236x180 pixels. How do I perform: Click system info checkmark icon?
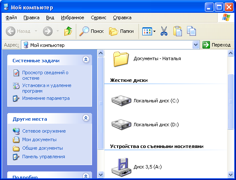point(16,73)
